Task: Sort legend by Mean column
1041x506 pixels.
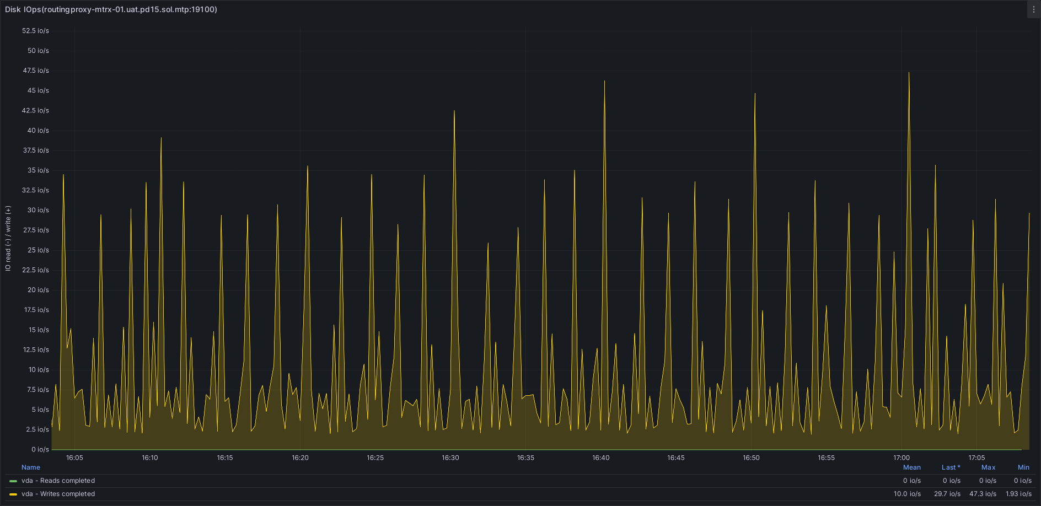Action: pyautogui.click(x=912, y=467)
